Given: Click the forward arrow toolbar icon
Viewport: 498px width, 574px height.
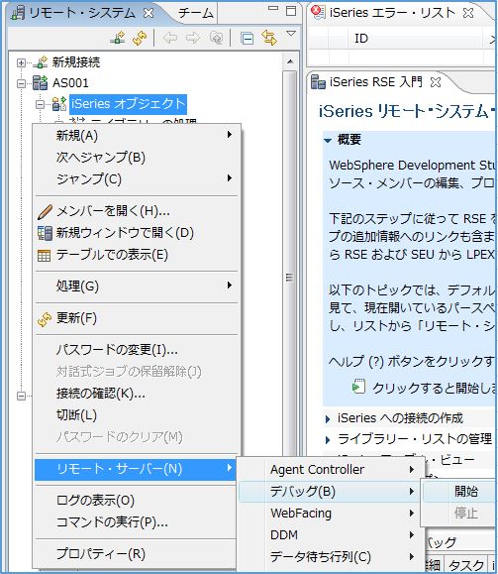Looking at the screenshot, I should click(193, 38).
